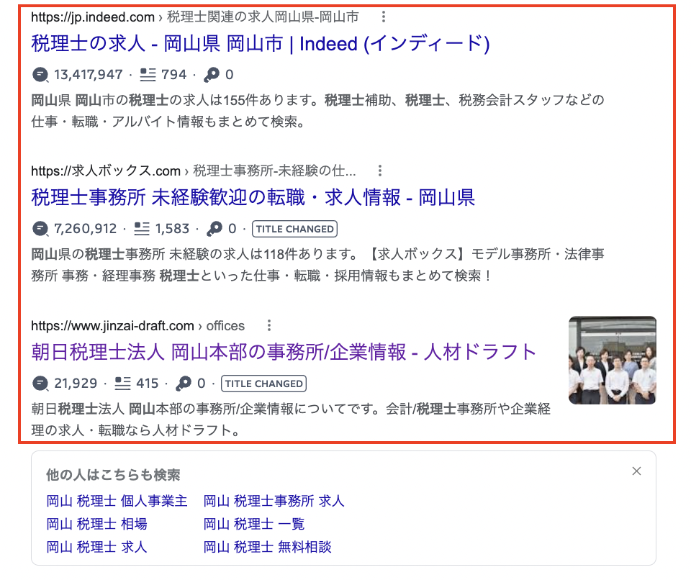Click the traffic icon beside 21,929
This screenshot has height=580, width=691.
click(x=40, y=384)
